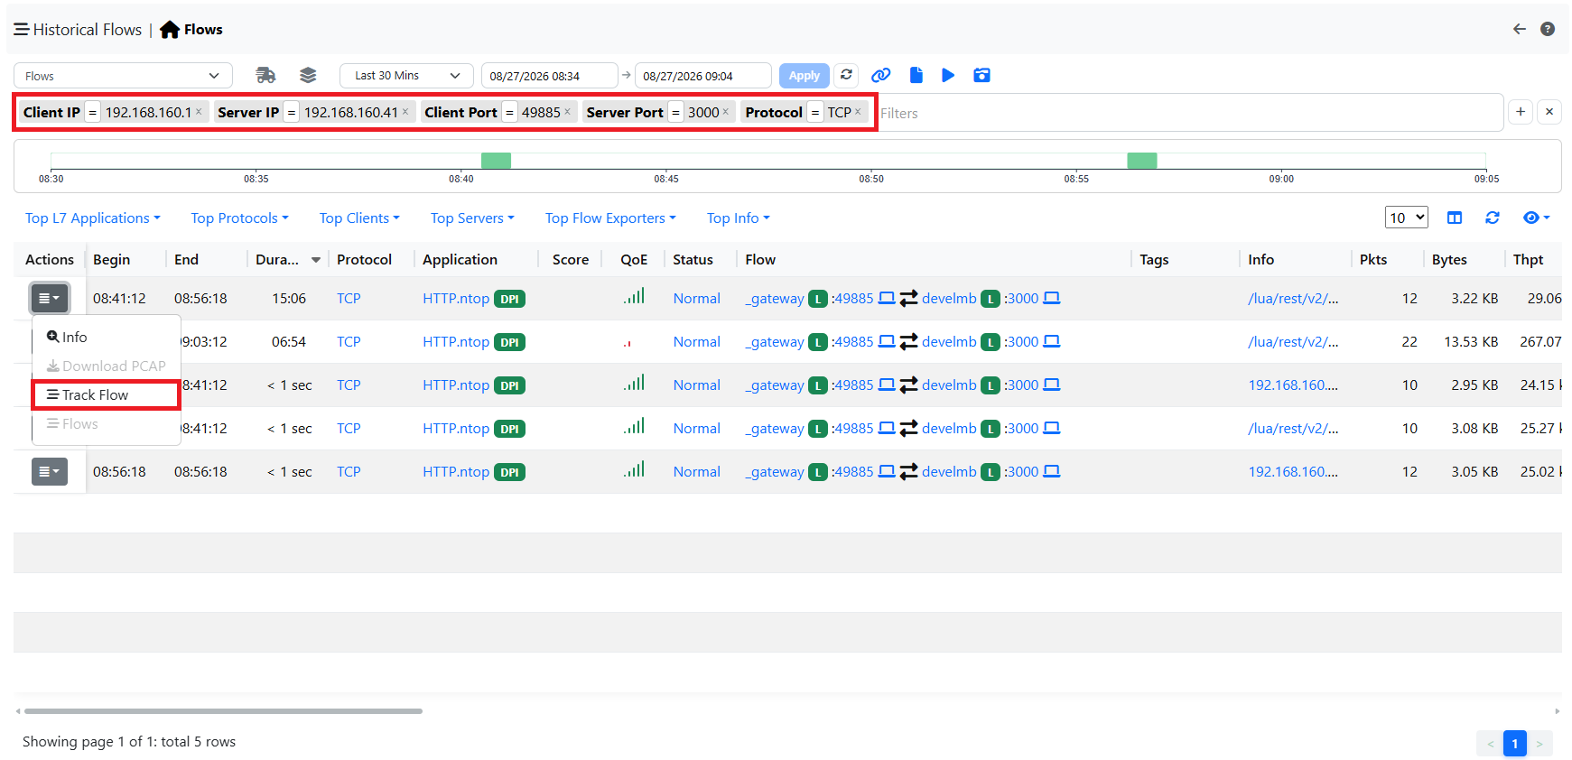The height and width of the screenshot is (760, 1572).
Task: Sort by the Duration column arrow
Action: [316, 260]
